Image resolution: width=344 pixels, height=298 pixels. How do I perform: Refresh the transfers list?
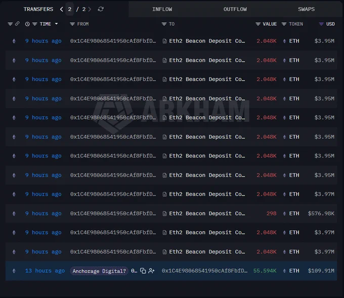(x=101, y=9)
